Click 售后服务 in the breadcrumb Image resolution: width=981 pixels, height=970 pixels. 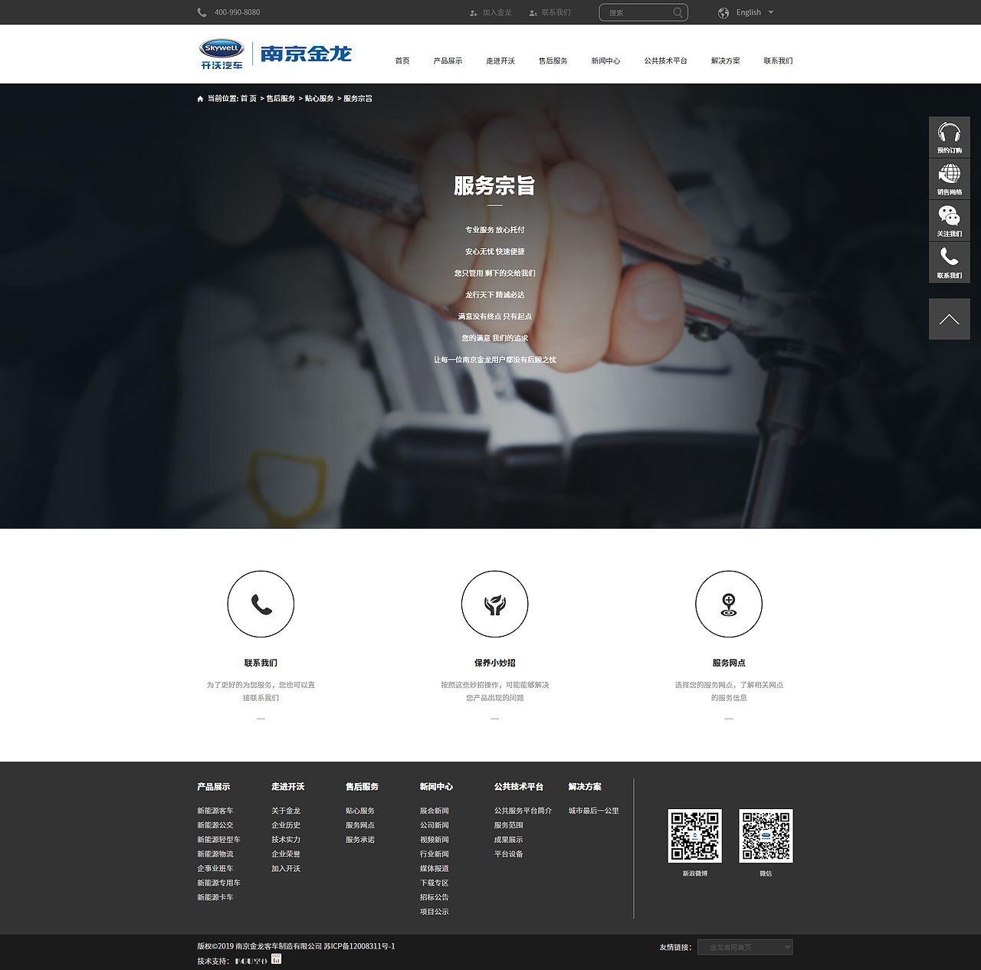[x=281, y=99]
